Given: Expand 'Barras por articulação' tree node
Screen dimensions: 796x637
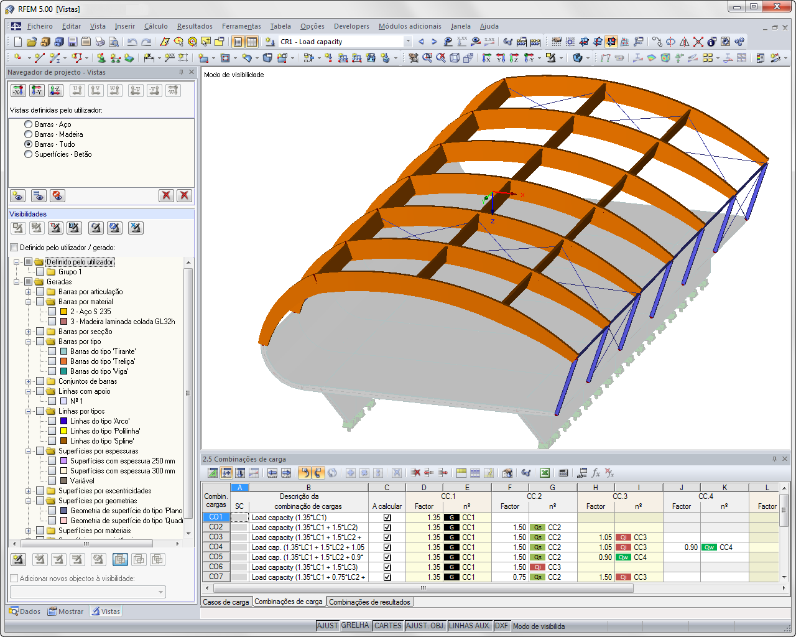Looking at the screenshot, I should pos(28,292).
